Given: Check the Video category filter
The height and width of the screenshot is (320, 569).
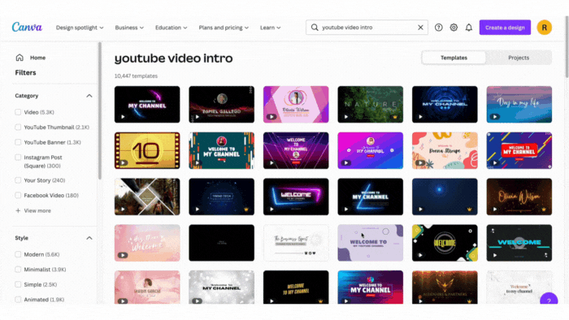Looking at the screenshot, I should pos(18,112).
